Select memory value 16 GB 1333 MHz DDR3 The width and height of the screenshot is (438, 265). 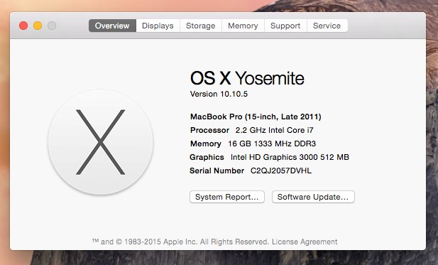click(272, 144)
